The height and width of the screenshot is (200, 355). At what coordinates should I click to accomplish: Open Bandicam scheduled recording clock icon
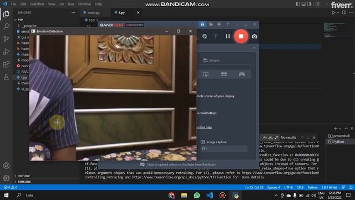219,24
